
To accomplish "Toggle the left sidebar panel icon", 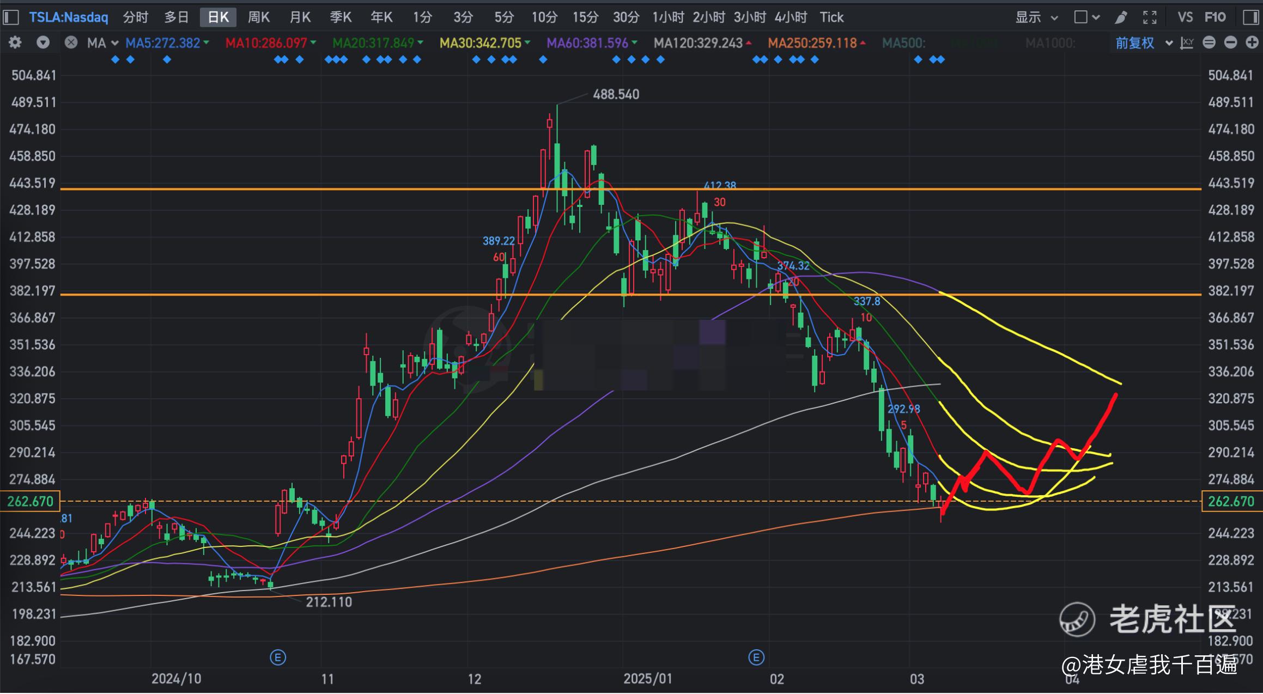I will point(11,17).
